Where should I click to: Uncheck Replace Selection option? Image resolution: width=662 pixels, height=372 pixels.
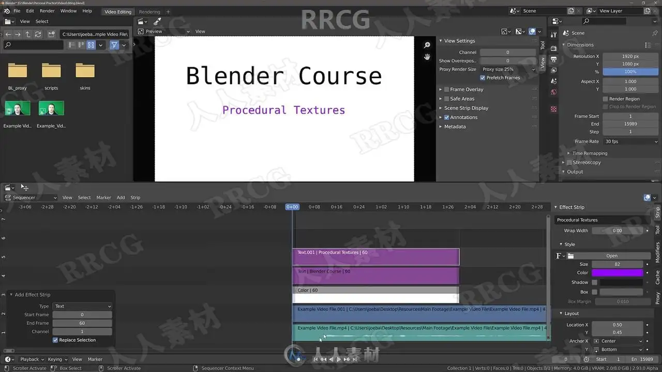pyautogui.click(x=55, y=340)
